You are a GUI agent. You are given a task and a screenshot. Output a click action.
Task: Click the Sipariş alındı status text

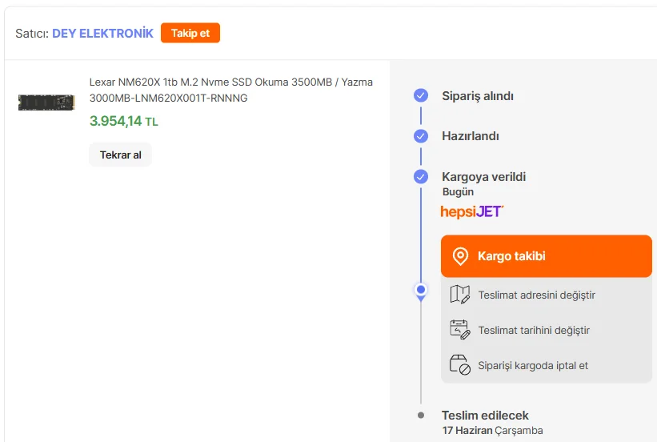(478, 96)
